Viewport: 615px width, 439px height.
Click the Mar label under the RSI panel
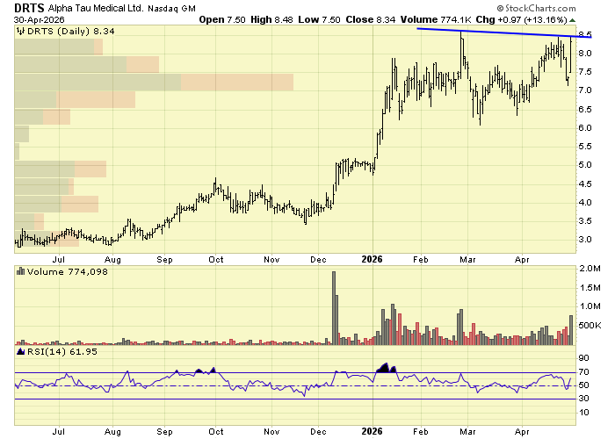467,432
